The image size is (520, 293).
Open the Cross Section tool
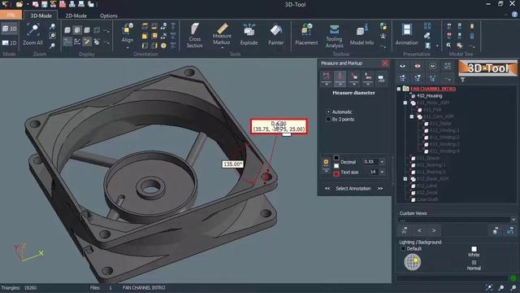click(x=194, y=36)
